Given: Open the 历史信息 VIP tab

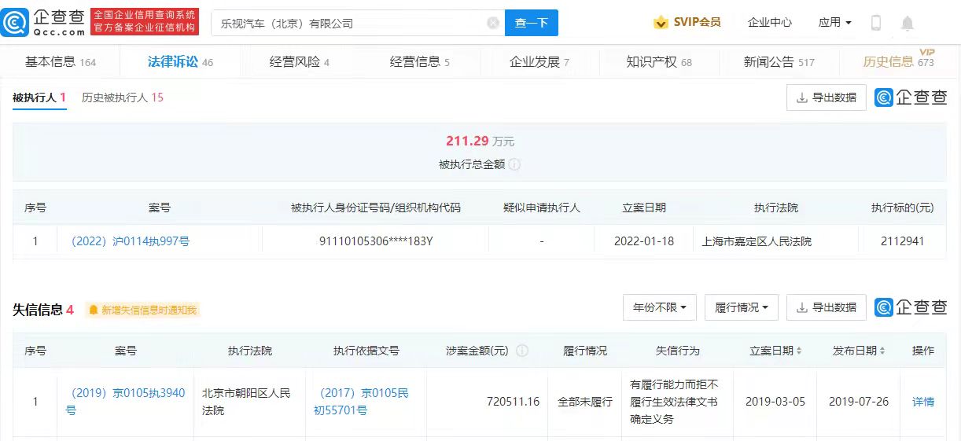Looking at the screenshot, I should (x=898, y=61).
